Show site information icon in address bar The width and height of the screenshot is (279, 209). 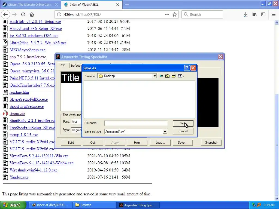pos(59,14)
